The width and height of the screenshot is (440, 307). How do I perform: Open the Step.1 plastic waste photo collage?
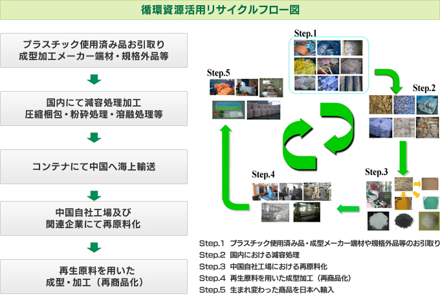328,65
